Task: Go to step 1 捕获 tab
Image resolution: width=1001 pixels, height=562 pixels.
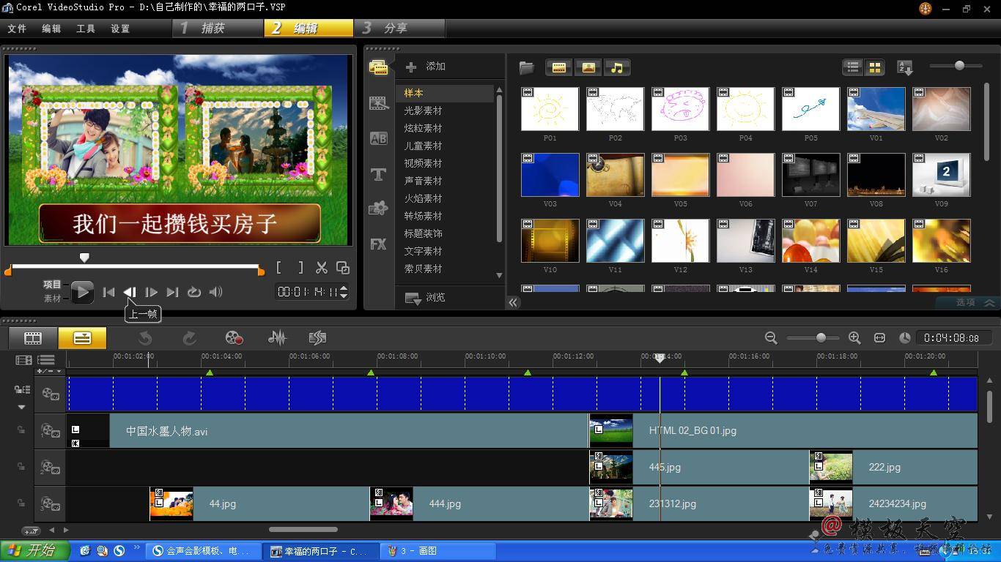Action: coord(218,28)
